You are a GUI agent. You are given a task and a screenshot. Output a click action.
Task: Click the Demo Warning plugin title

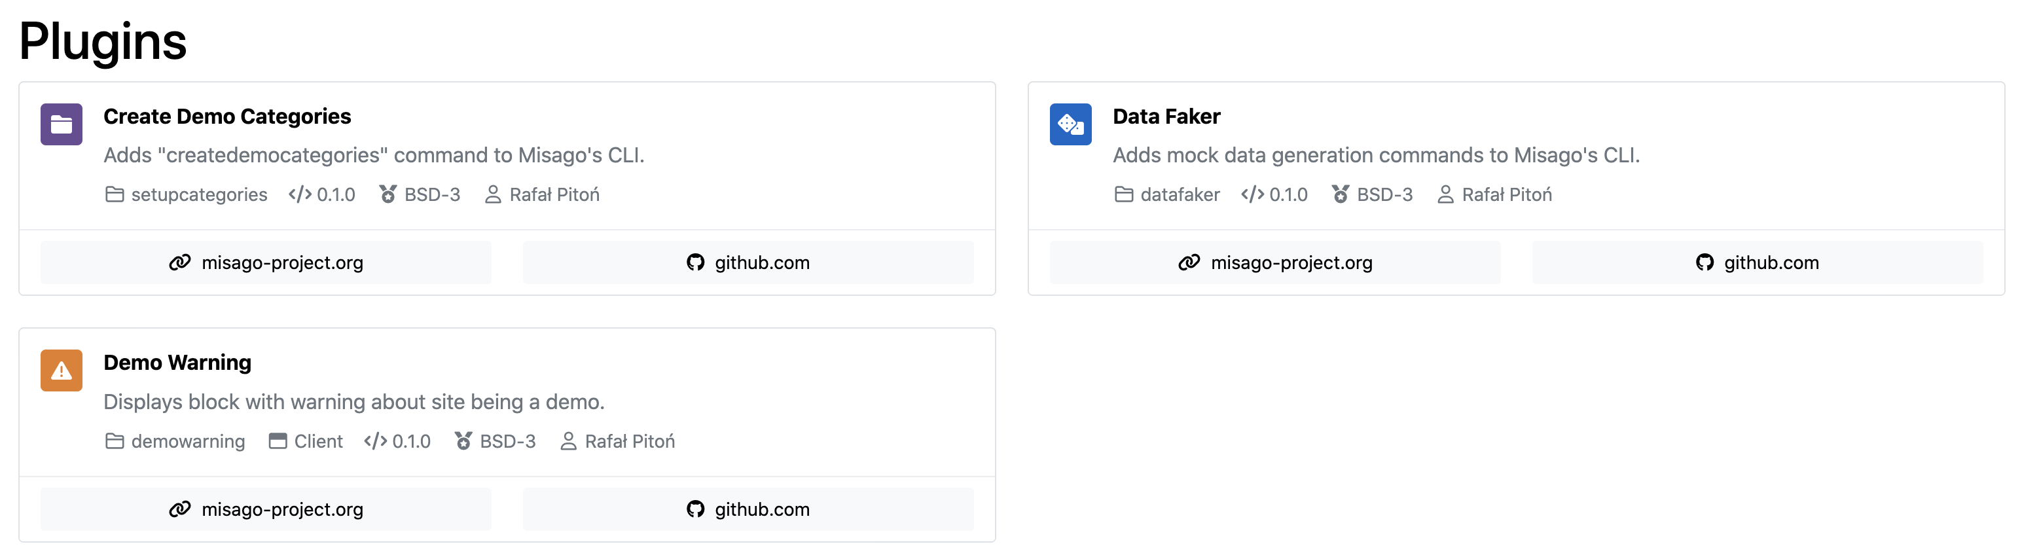coord(177,363)
